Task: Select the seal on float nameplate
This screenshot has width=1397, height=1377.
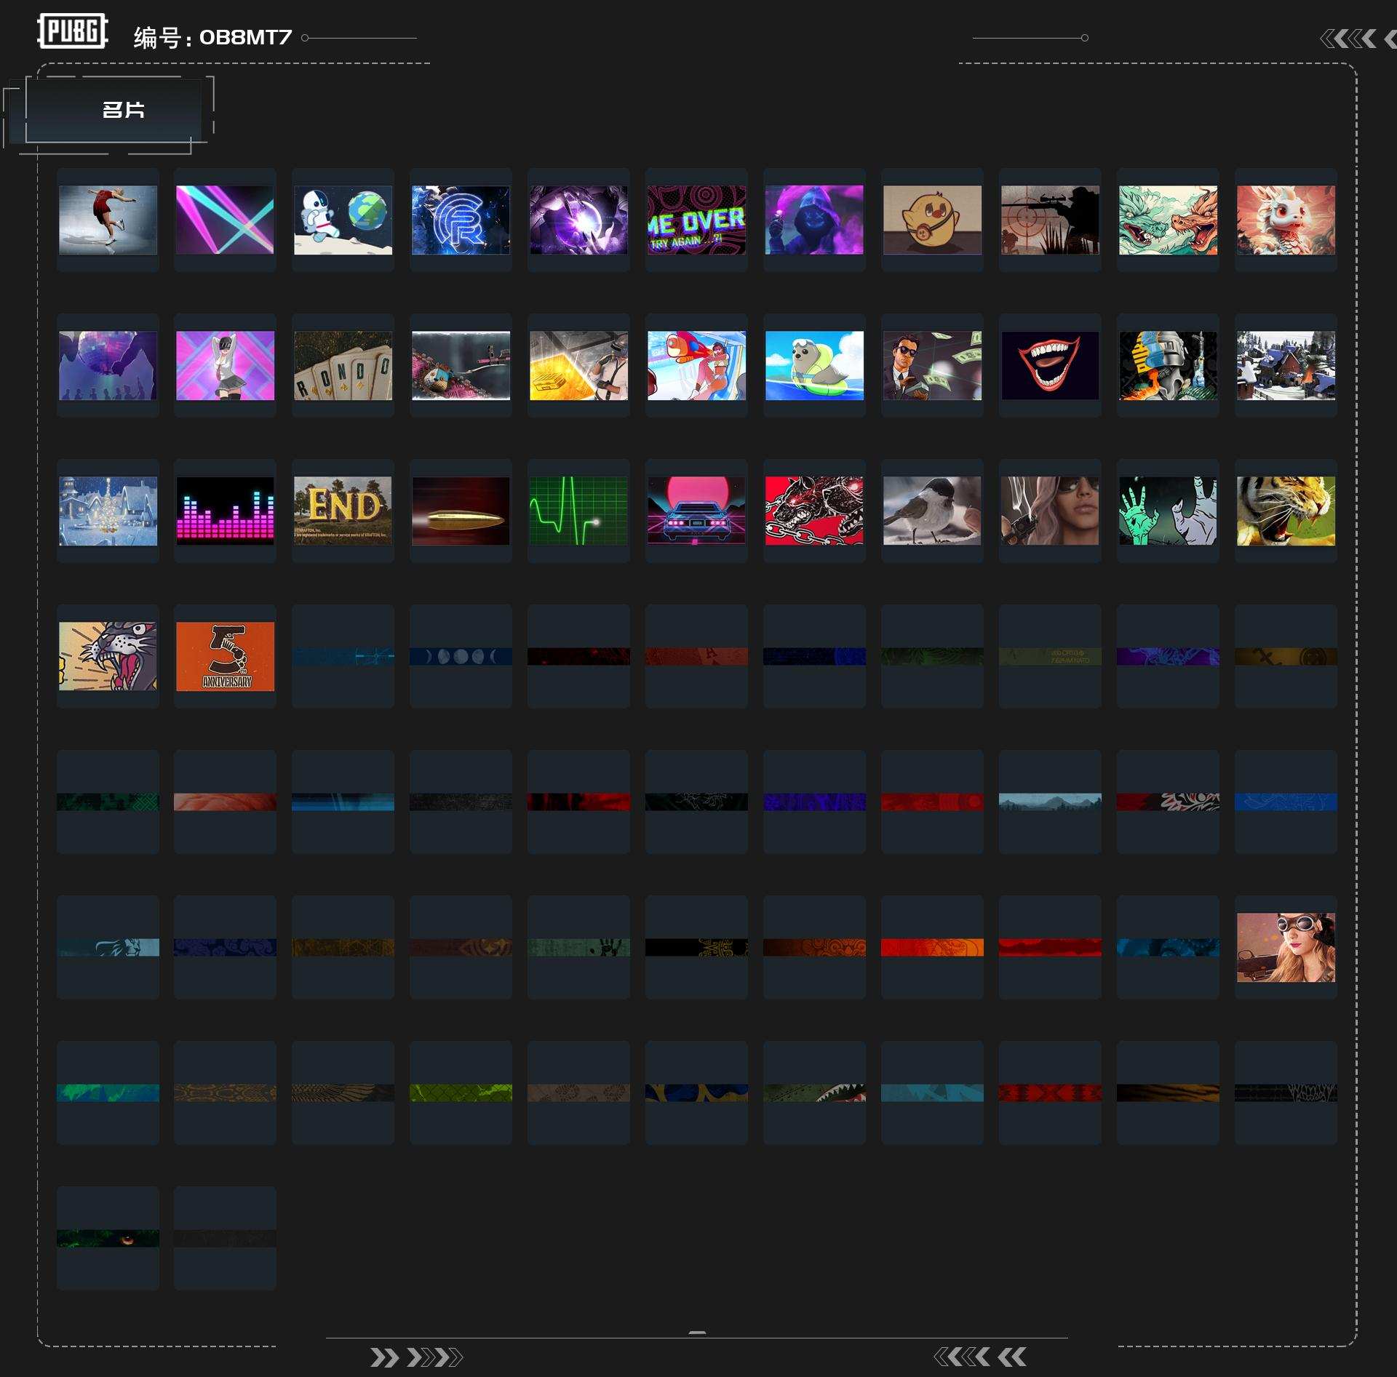Action: 814,365
